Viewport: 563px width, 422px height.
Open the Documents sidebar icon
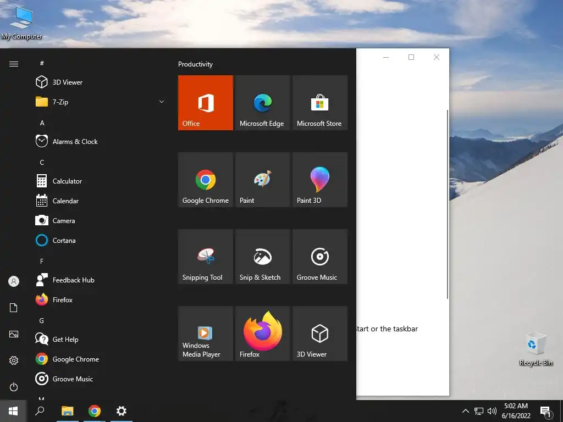click(x=14, y=308)
